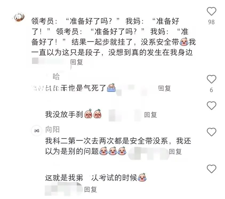Like the top comment with 98 likes
The image size is (225, 199).
pos(211,11)
